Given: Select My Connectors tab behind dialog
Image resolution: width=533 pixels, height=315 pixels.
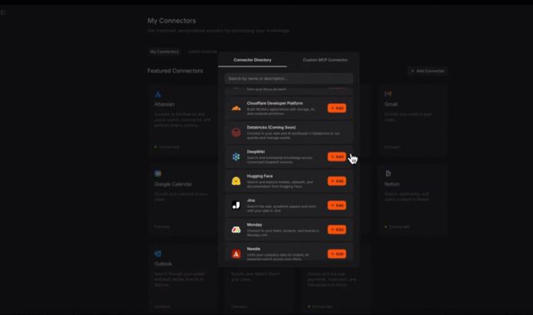Looking at the screenshot, I should pyautogui.click(x=164, y=51).
